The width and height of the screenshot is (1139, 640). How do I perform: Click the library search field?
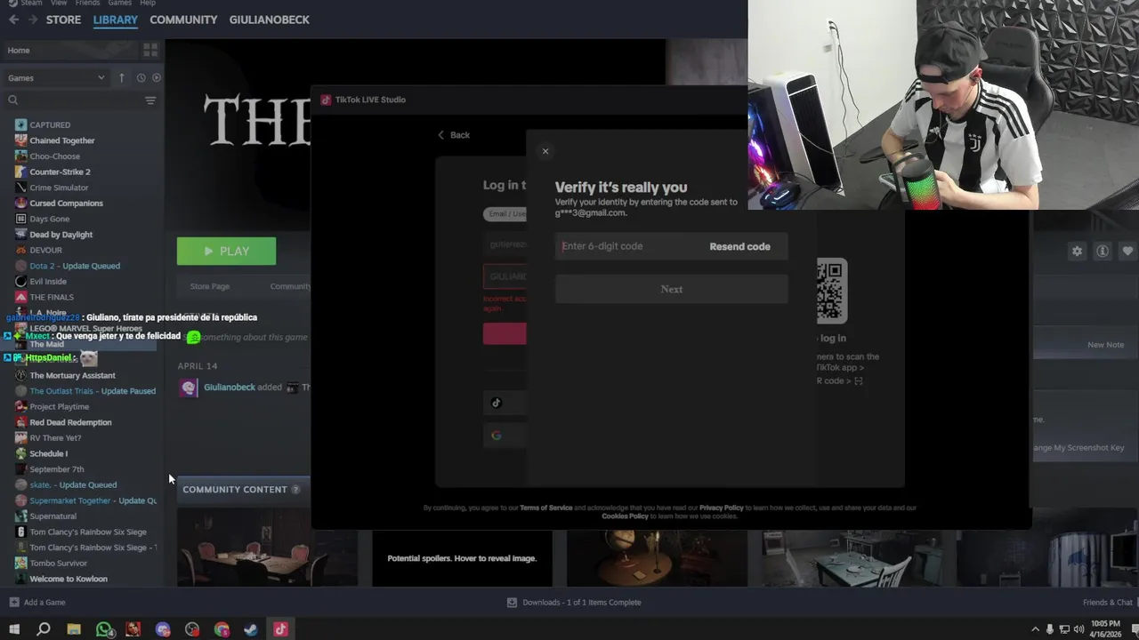(71, 100)
